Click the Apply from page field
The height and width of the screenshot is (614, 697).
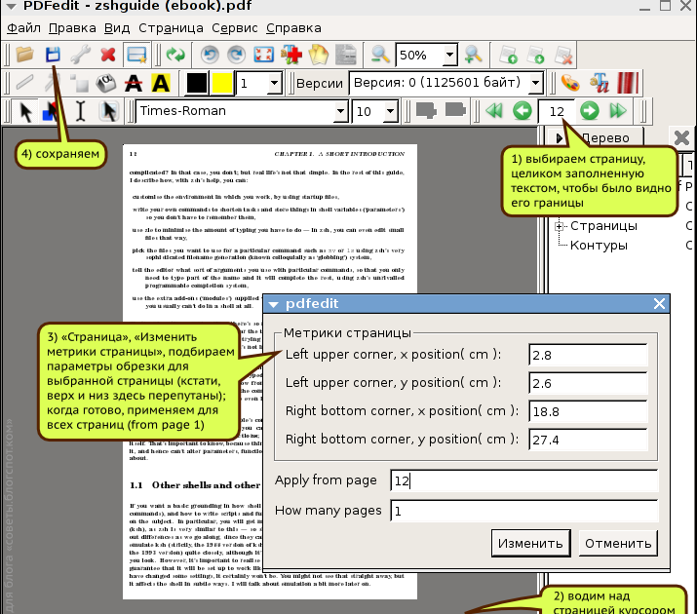coord(524,480)
